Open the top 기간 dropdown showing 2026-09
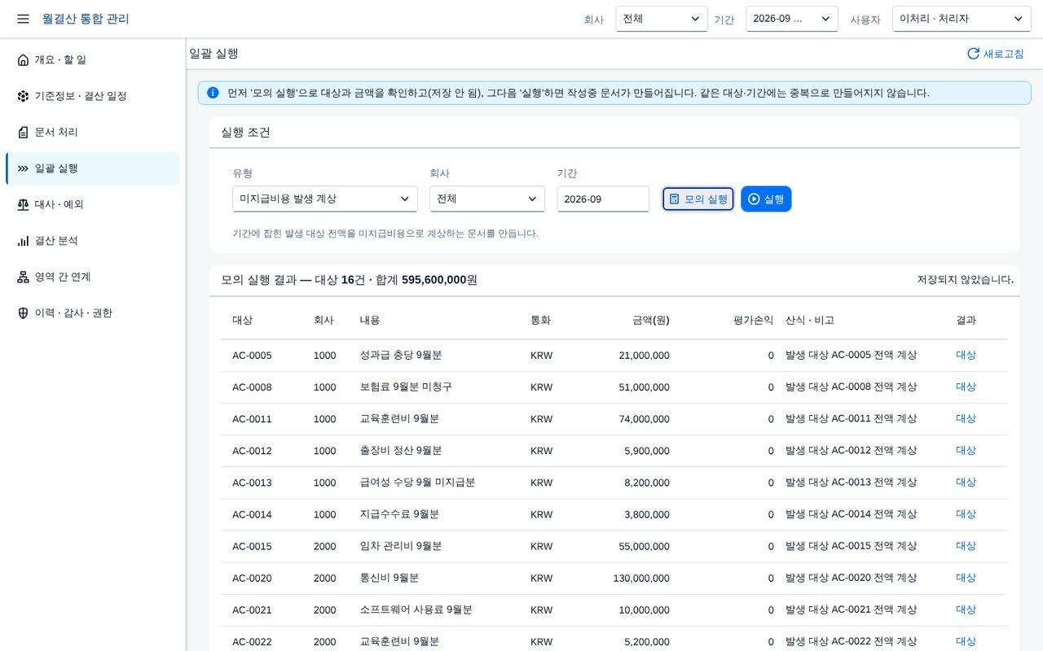 [792, 19]
